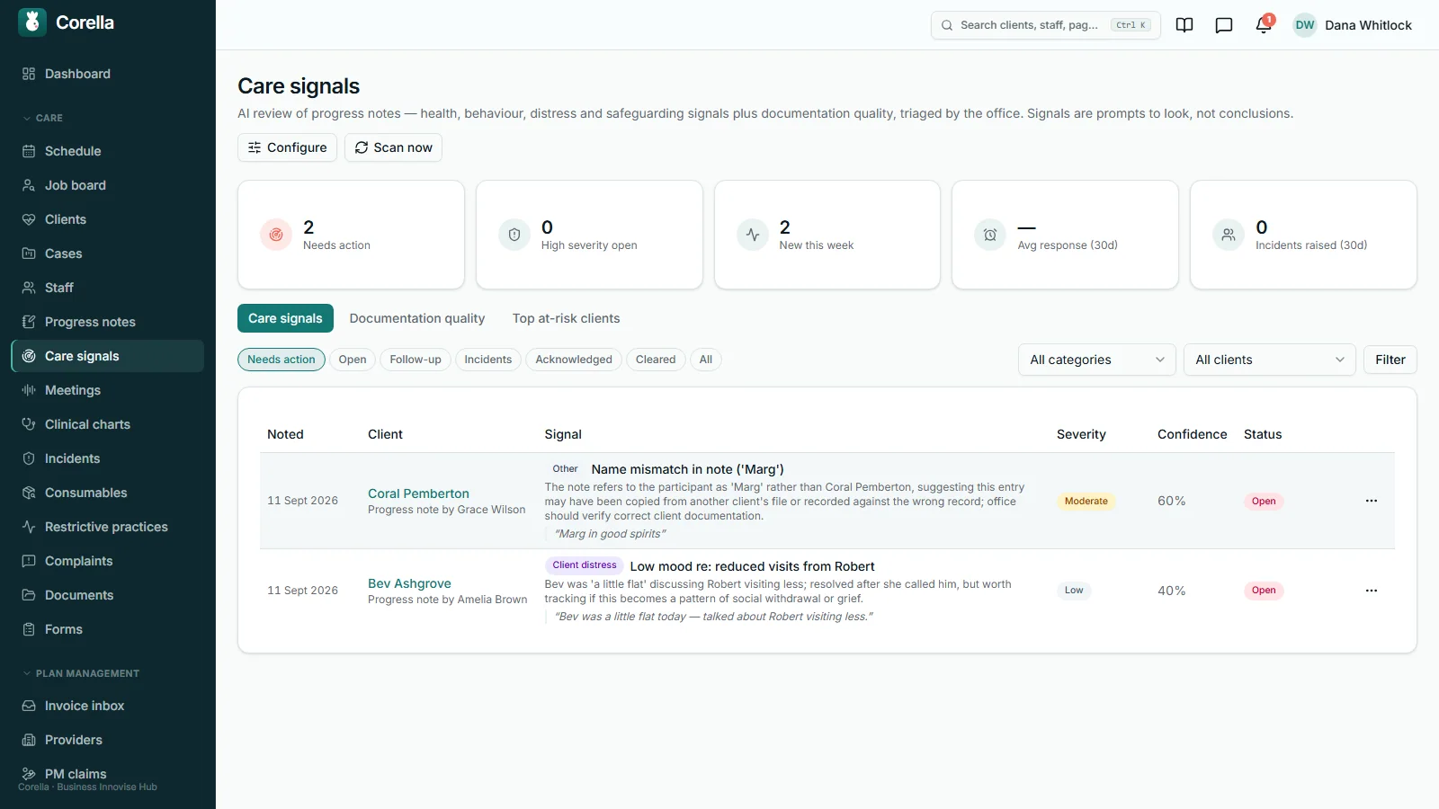
Task: Select the All filter chip
Action: point(706,360)
